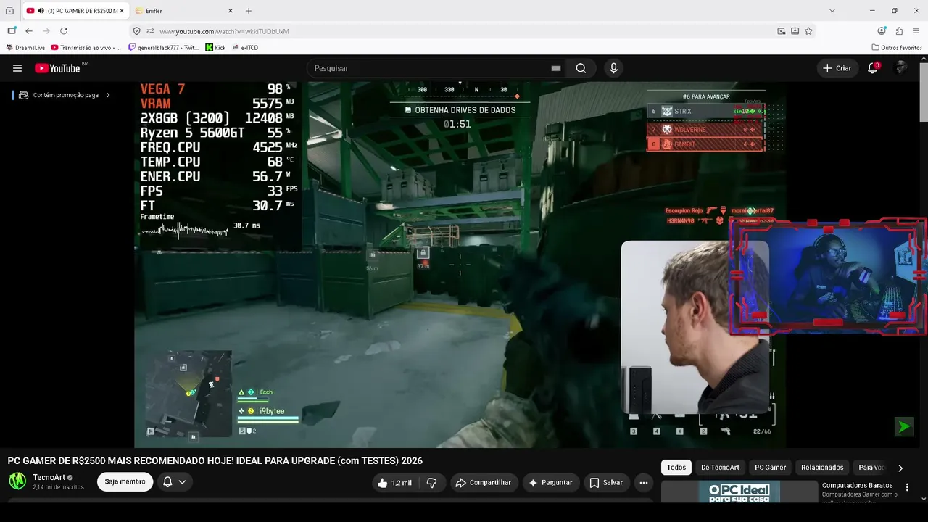
Task: Show site security shield information
Action: [x=136, y=31]
